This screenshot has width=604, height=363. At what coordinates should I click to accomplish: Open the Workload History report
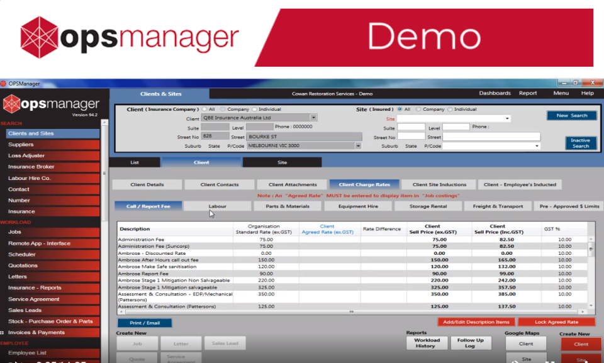point(427,343)
